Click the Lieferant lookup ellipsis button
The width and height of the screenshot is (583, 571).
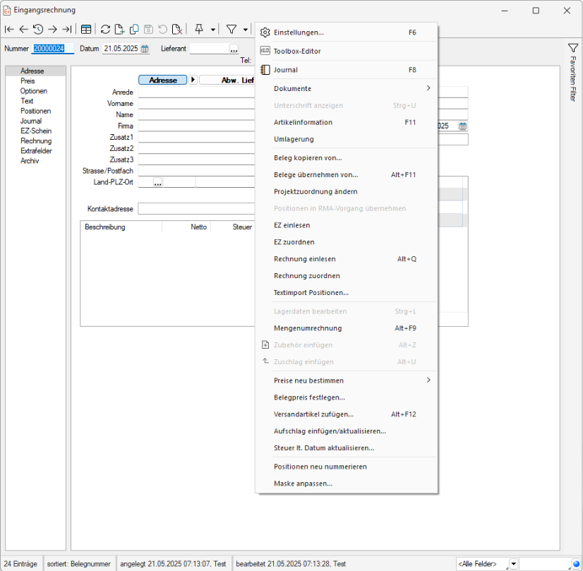234,49
